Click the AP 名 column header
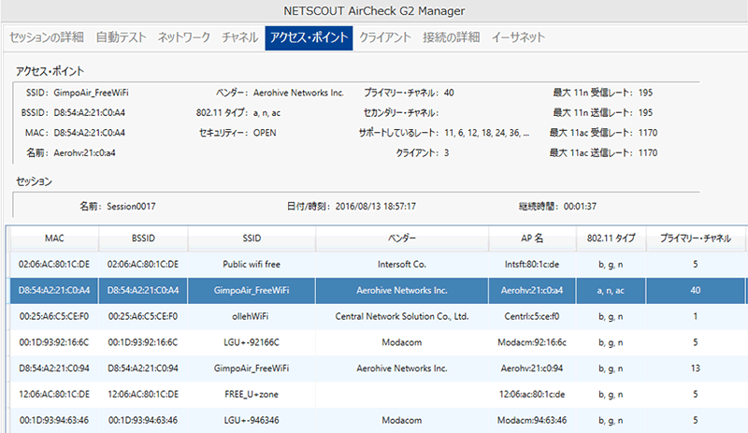 (531, 238)
